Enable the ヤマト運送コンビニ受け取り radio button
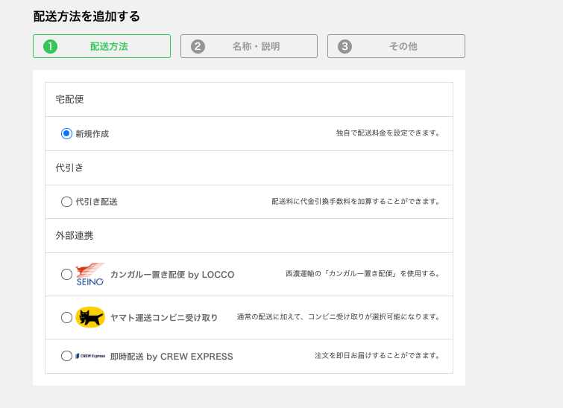The image size is (563, 408). tap(66, 317)
